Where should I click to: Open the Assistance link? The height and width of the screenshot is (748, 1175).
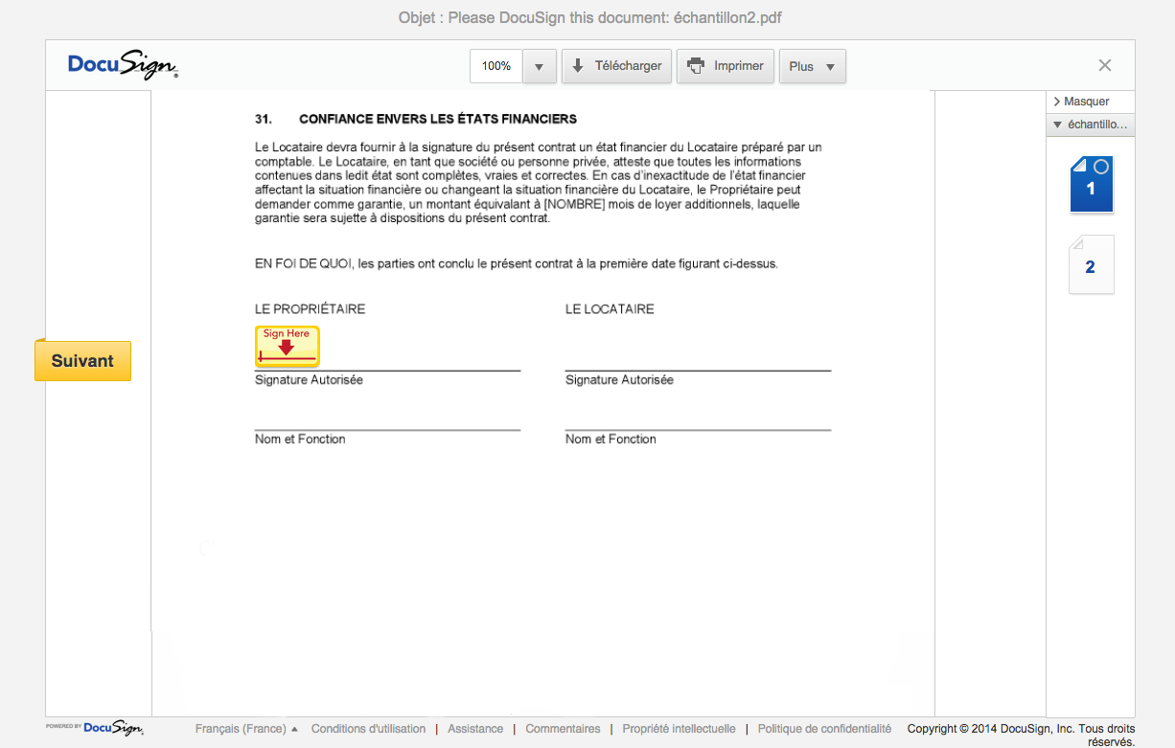pos(475,729)
